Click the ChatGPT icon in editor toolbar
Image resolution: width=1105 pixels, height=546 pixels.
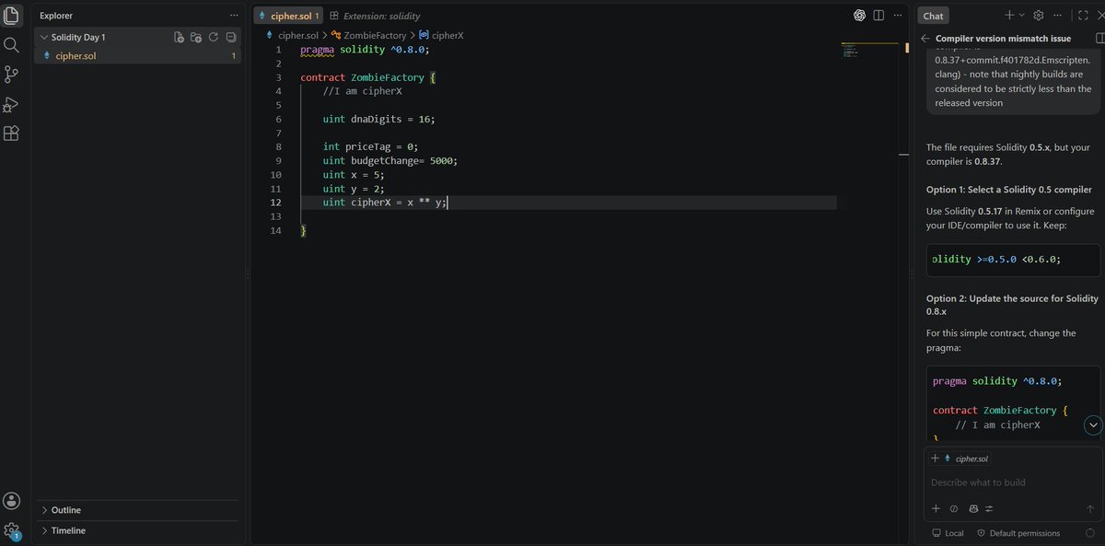pyautogui.click(x=859, y=16)
